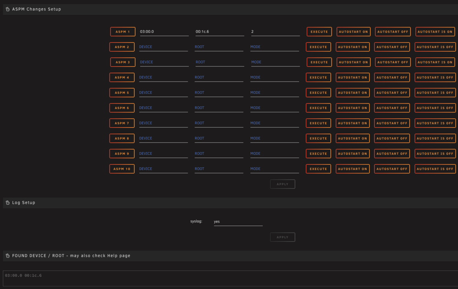Turn on autostart for ASPM 5

(x=353, y=93)
